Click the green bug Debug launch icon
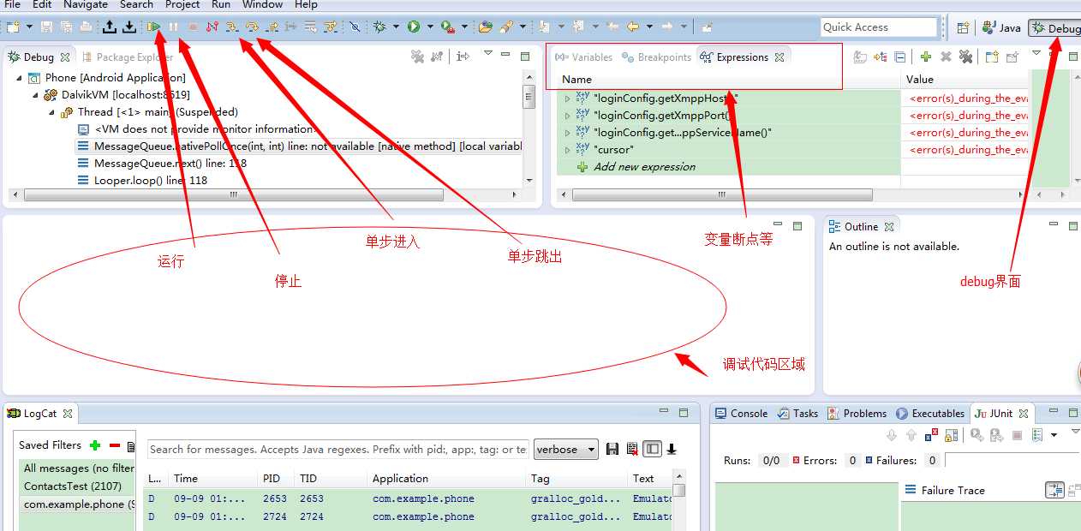 point(380,27)
